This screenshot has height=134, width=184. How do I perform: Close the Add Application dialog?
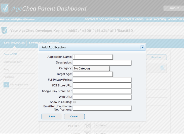pos(142,47)
